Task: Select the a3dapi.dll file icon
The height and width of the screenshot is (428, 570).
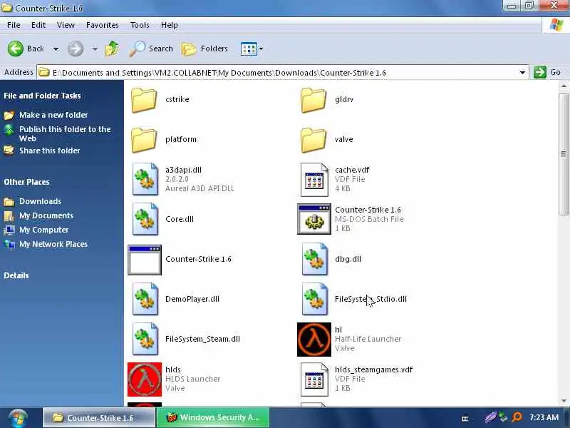Action: coord(145,179)
